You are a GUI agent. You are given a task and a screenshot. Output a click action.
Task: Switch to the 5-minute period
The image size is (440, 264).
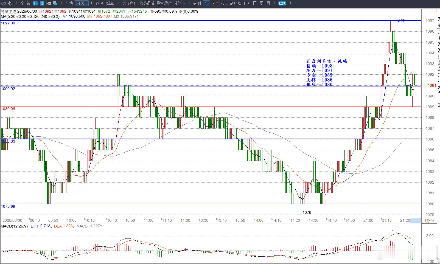[x=212, y=3]
